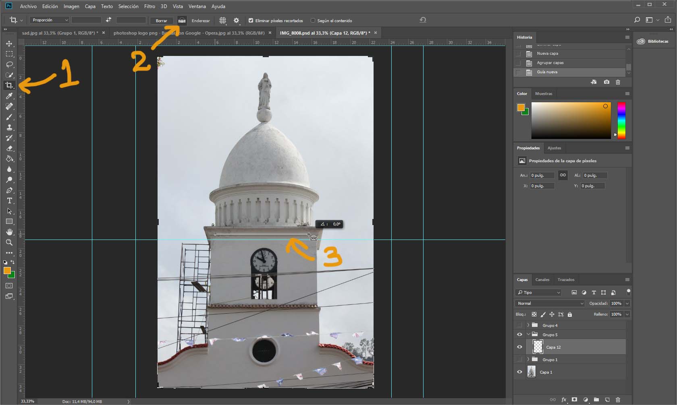Open the Proporción ratio dropdown
The height and width of the screenshot is (405, 677).
point(50,20)
